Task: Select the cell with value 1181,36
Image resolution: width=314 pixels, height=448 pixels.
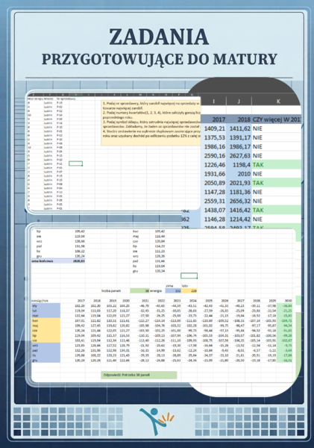Action: click(239, 193)
